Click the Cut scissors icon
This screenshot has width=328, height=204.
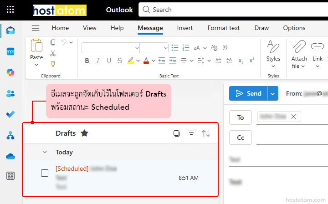coord(53,54)
